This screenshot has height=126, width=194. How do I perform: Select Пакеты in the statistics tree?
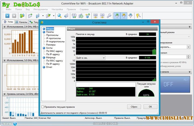50,32
